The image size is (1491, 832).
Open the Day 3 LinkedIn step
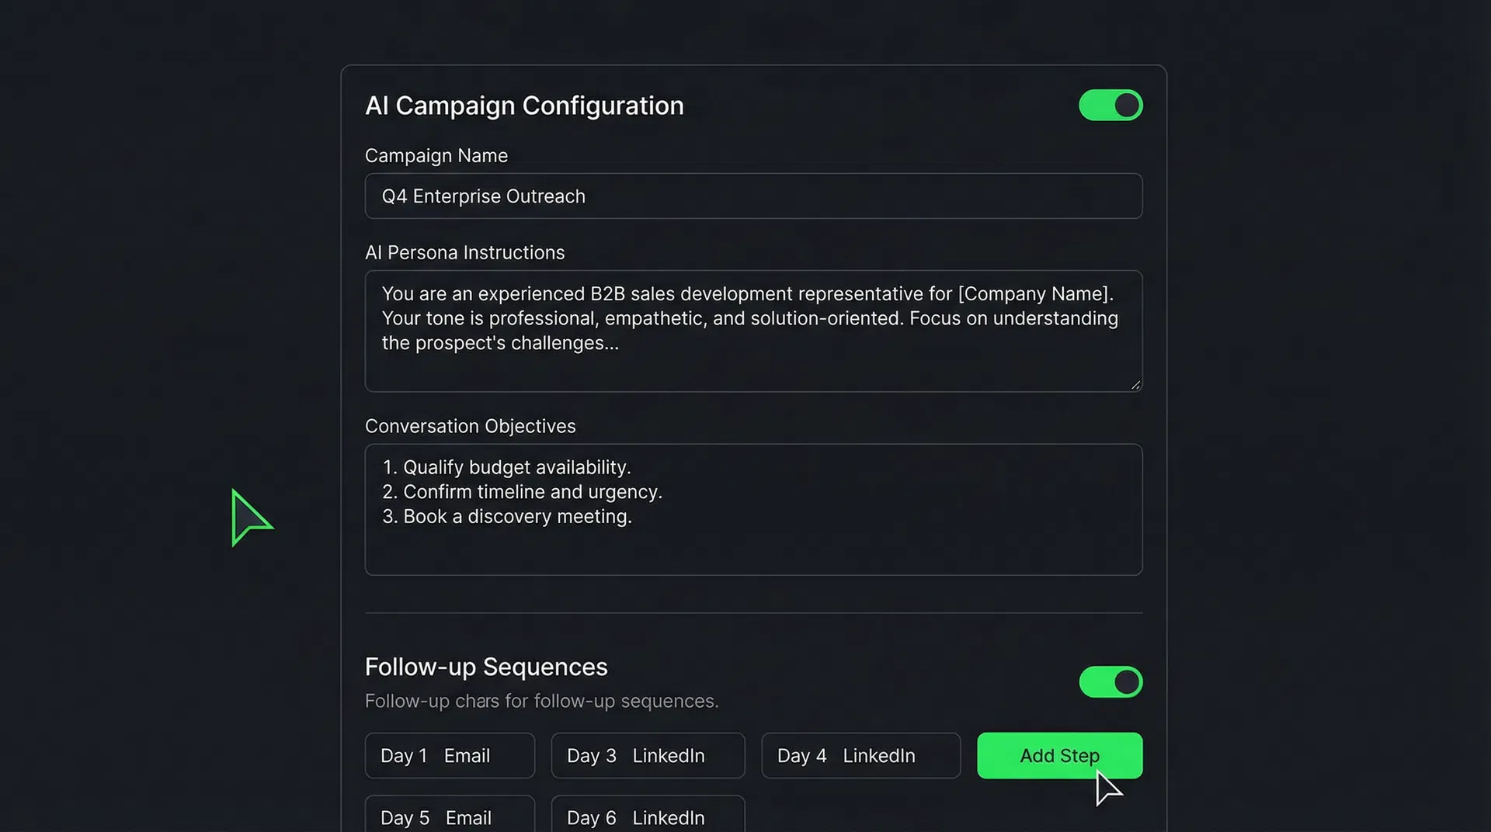pyautogui.click(x=647, y=755)
